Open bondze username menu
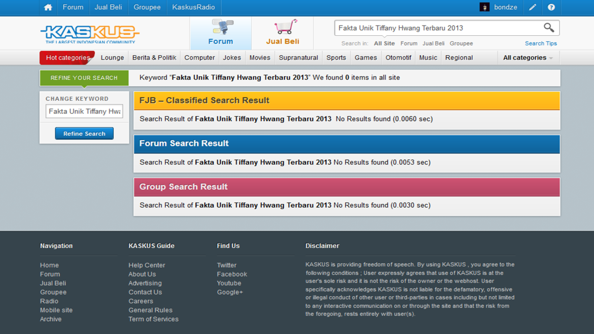The width and height of the screenshot is (594, 334). pos(505,7)
